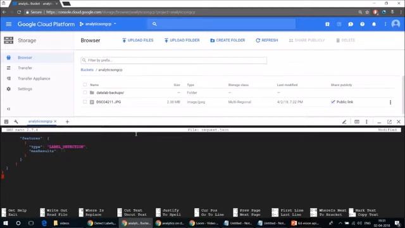Open the three-dot menu for DSC04211.JPG

[x=390, y=103]
